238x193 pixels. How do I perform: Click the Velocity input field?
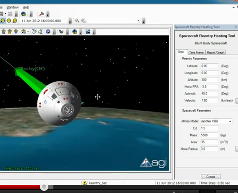(210, 101)
